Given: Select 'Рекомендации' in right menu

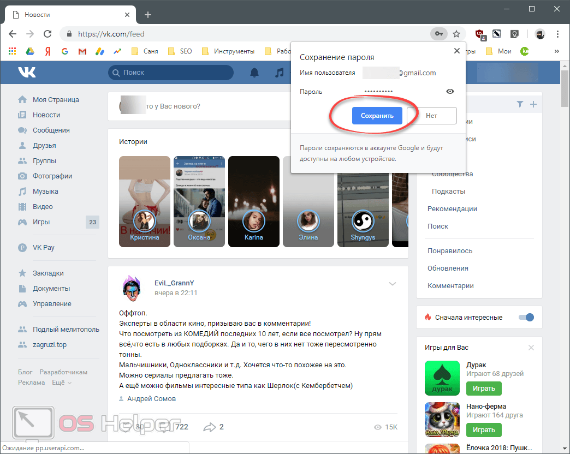Looking at the screenshot, I should pos(452,208).
